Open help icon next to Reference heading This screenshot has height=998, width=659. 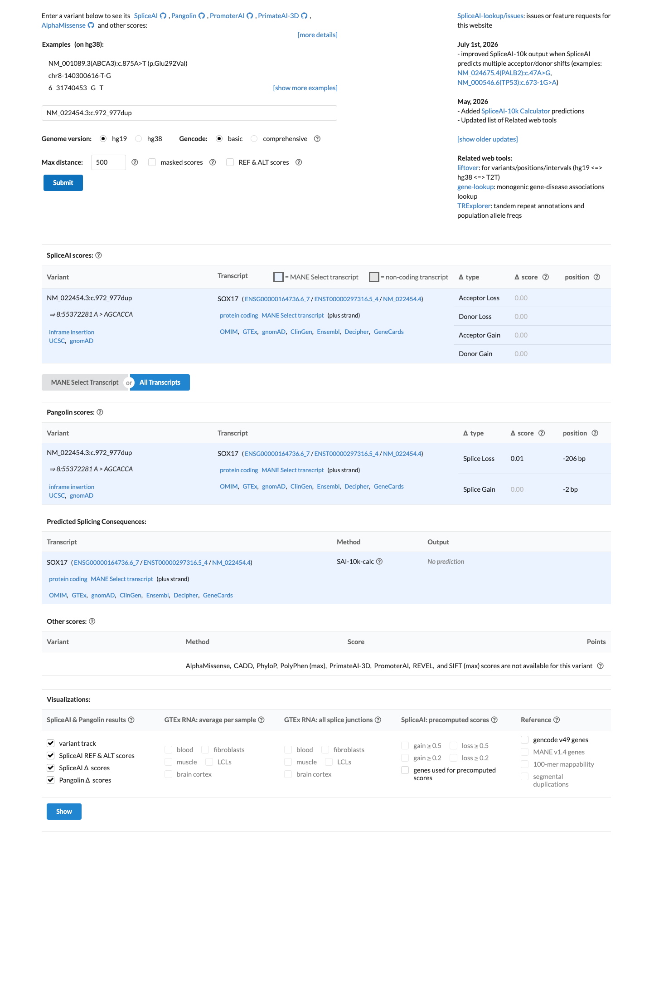coord(557,720)
